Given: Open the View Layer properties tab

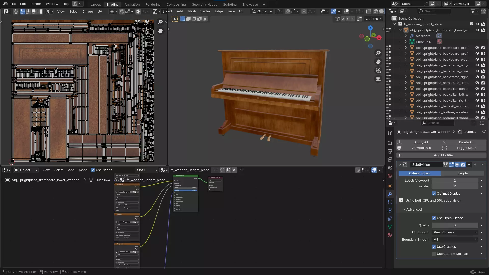Looking at the screenshot, I should pyautogui.click(x=390, y=159).
